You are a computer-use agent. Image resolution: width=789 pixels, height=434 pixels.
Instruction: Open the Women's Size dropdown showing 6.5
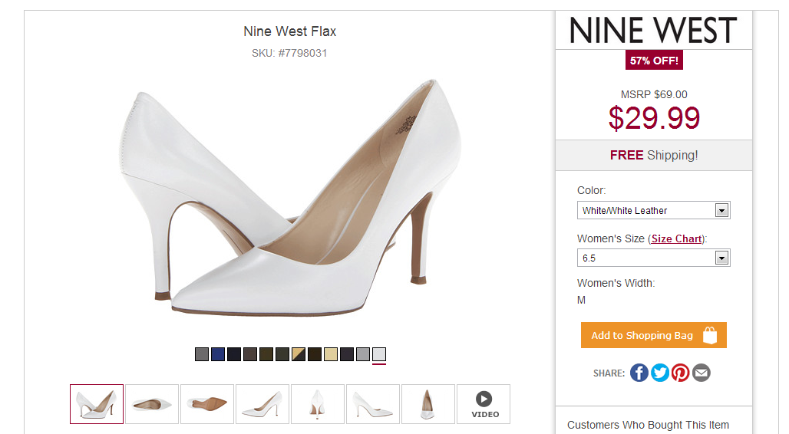click(653, 258)
